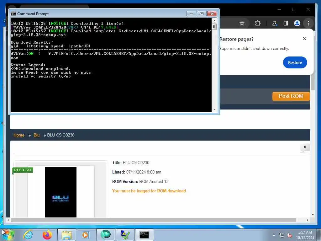This screenshot has height=241, width=321.
Task: Click the Command Prompt scrollbar thumb
Action: (x=214, y=27)
